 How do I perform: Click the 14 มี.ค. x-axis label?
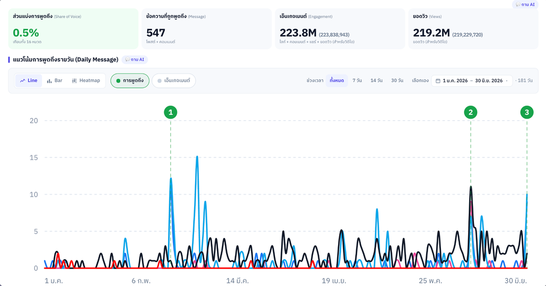[237, 281]
